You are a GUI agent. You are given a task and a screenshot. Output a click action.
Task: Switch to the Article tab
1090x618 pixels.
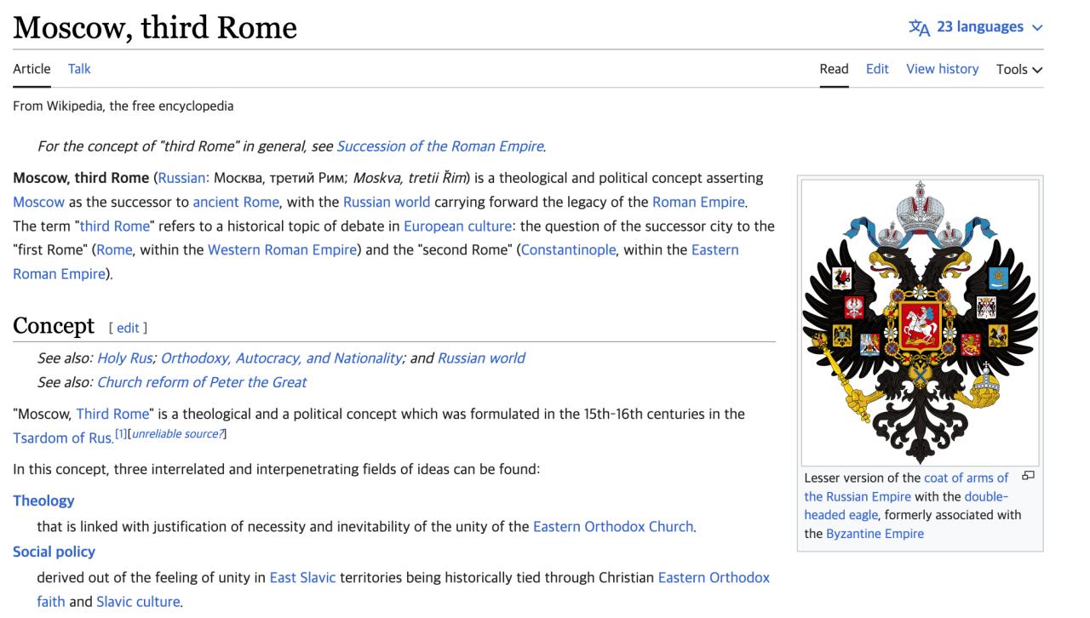coord(32,69)
